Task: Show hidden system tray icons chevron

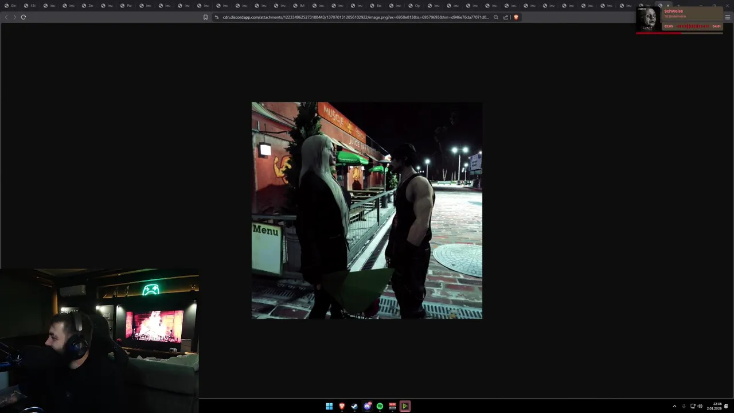Action: tap(674, 406)
